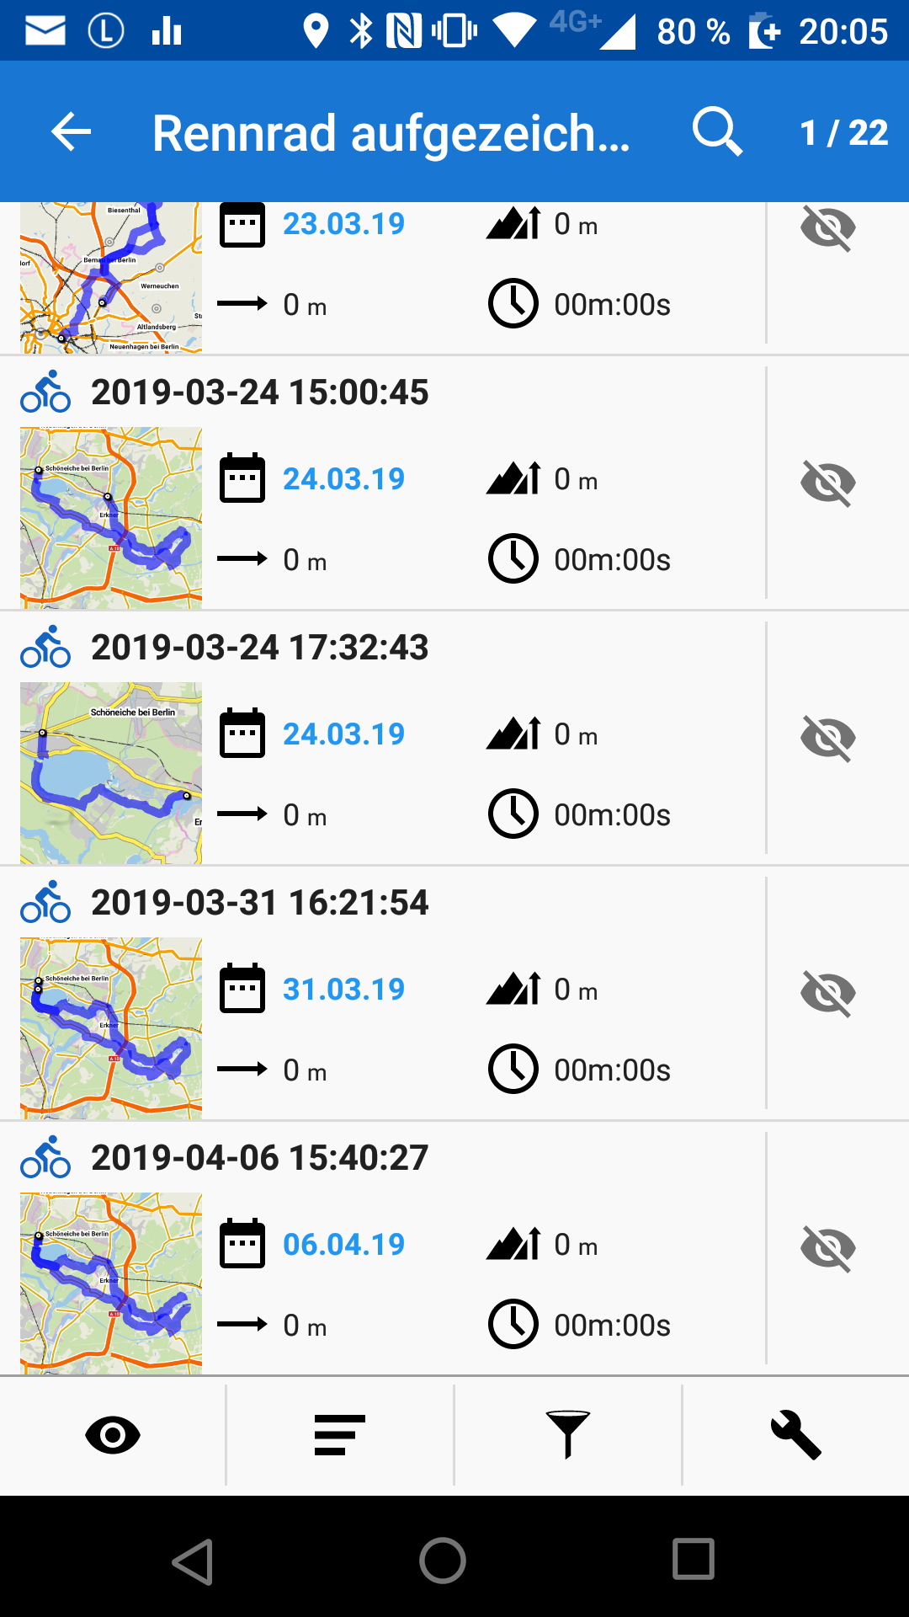
Task: Toggle visibility of track 2019-03-24 17:32:43
Action: click(828, 738)
